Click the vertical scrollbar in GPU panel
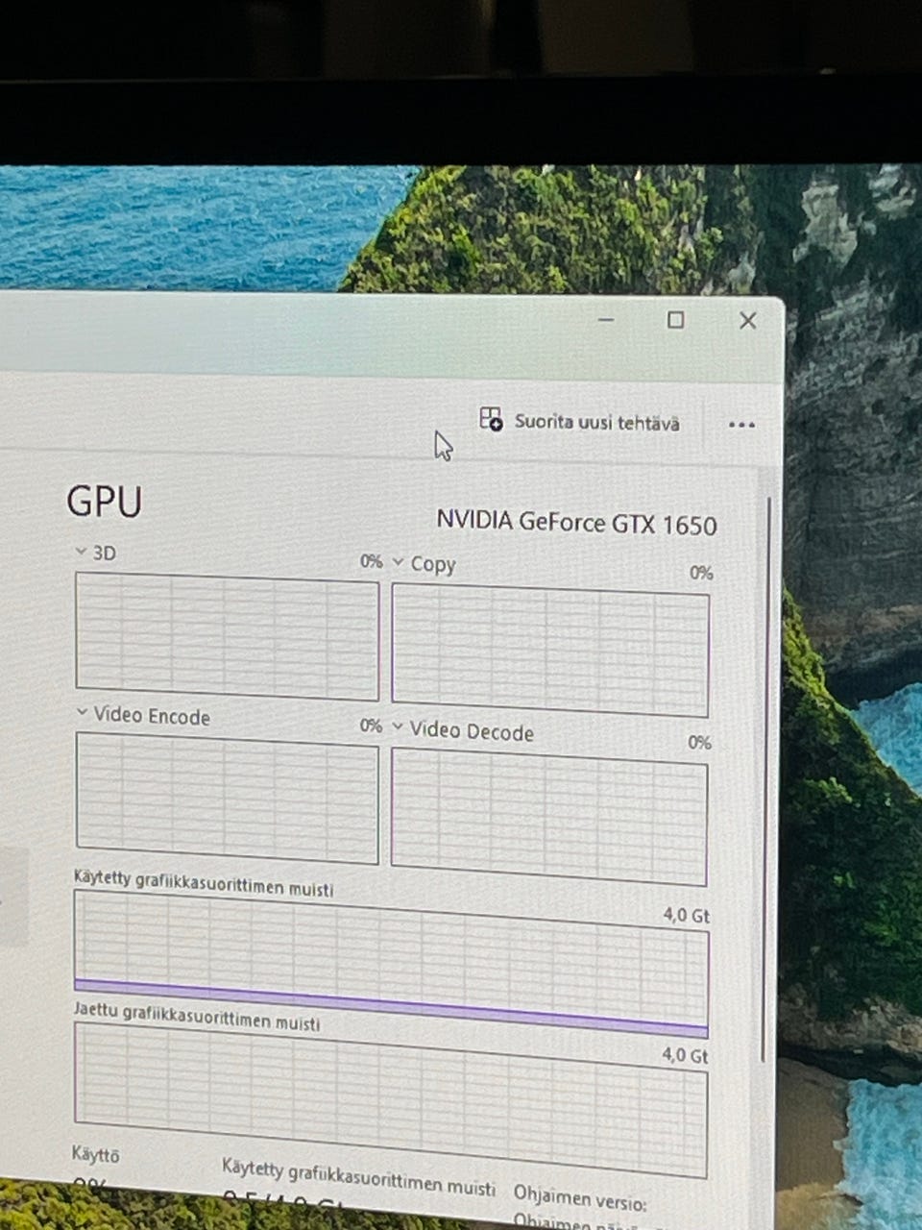This screenshot has height=1230, width=922. click(767, 778)
